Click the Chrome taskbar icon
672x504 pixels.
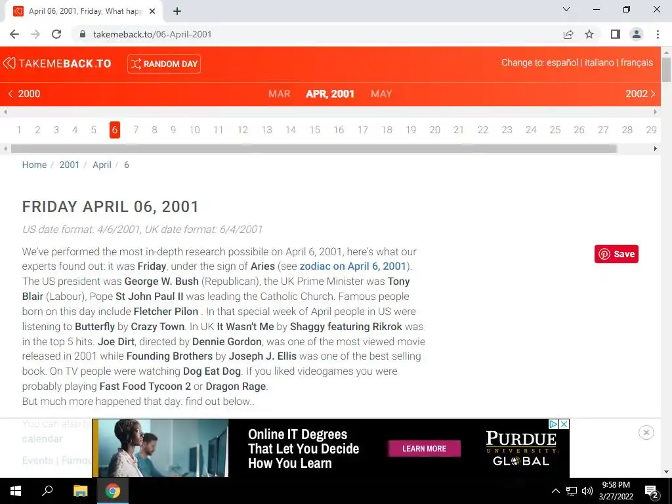click(113, 491)
